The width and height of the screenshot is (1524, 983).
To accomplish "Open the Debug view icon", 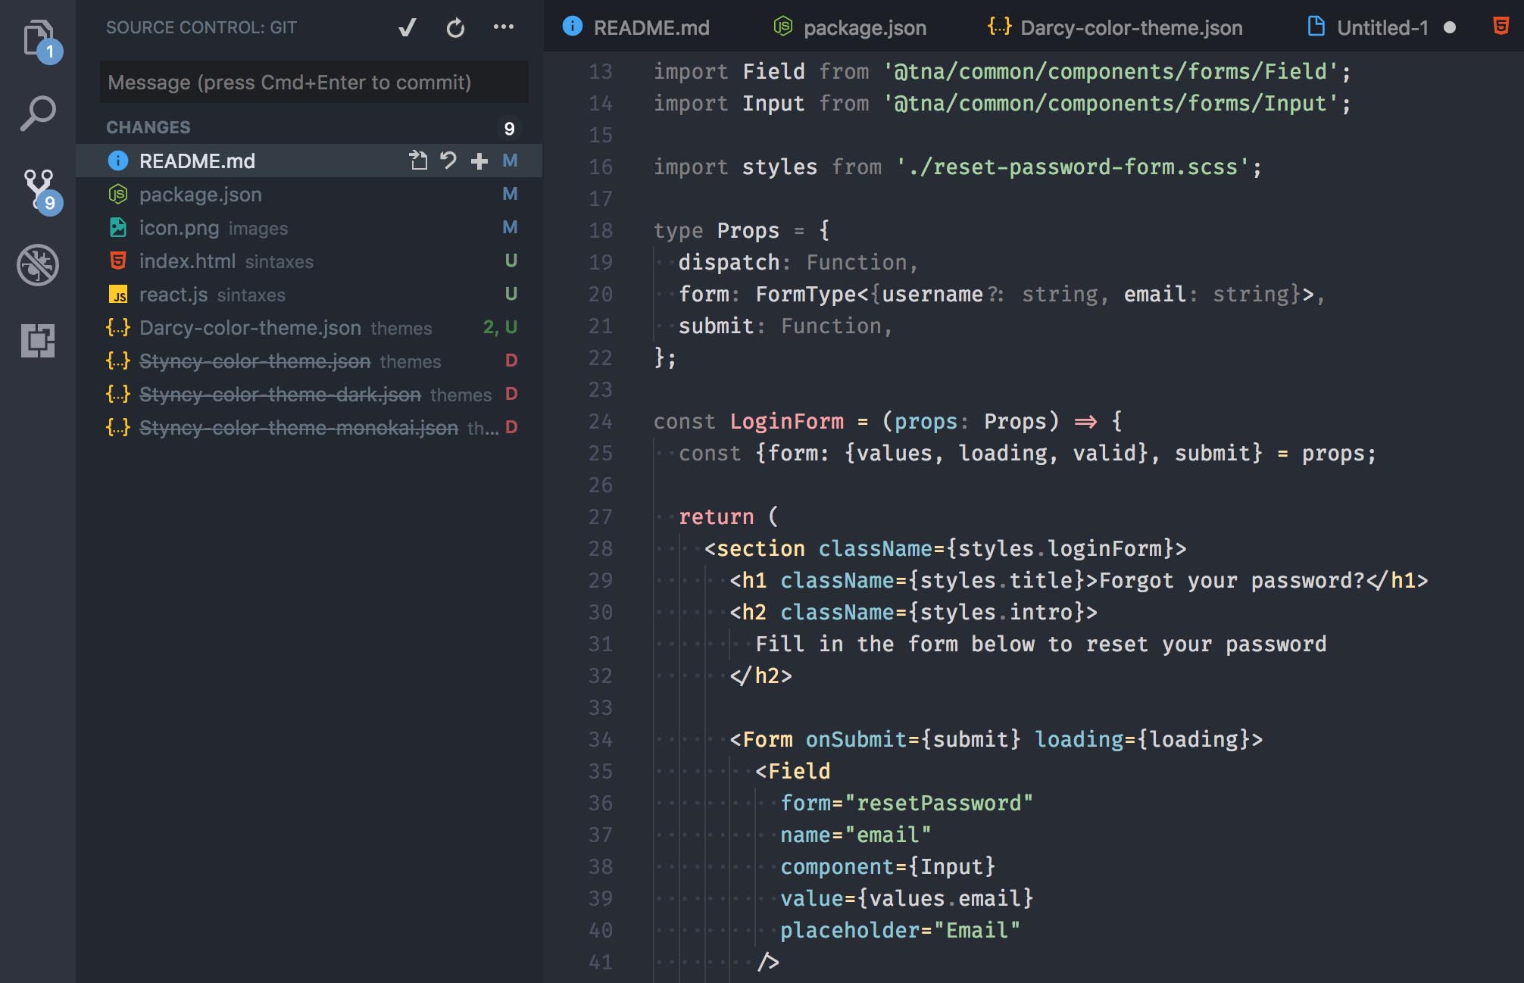I will pos(38,265).
